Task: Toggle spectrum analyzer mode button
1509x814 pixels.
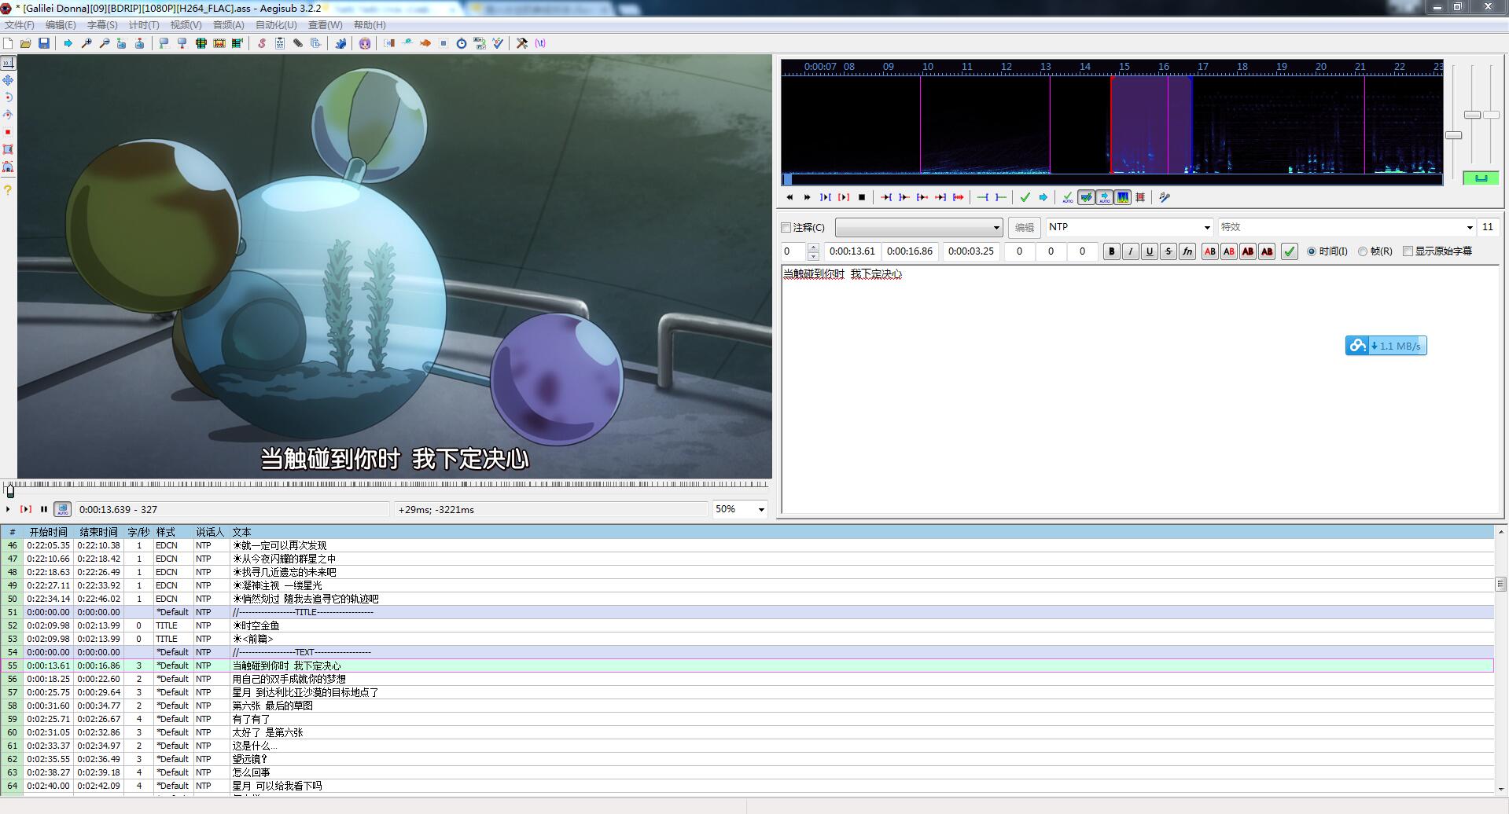Action: tap(1123, 197)
